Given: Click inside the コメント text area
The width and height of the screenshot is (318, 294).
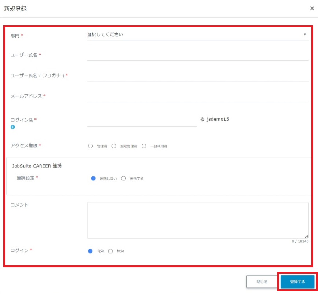Looking at the screenshot, I should pos(198,220).
